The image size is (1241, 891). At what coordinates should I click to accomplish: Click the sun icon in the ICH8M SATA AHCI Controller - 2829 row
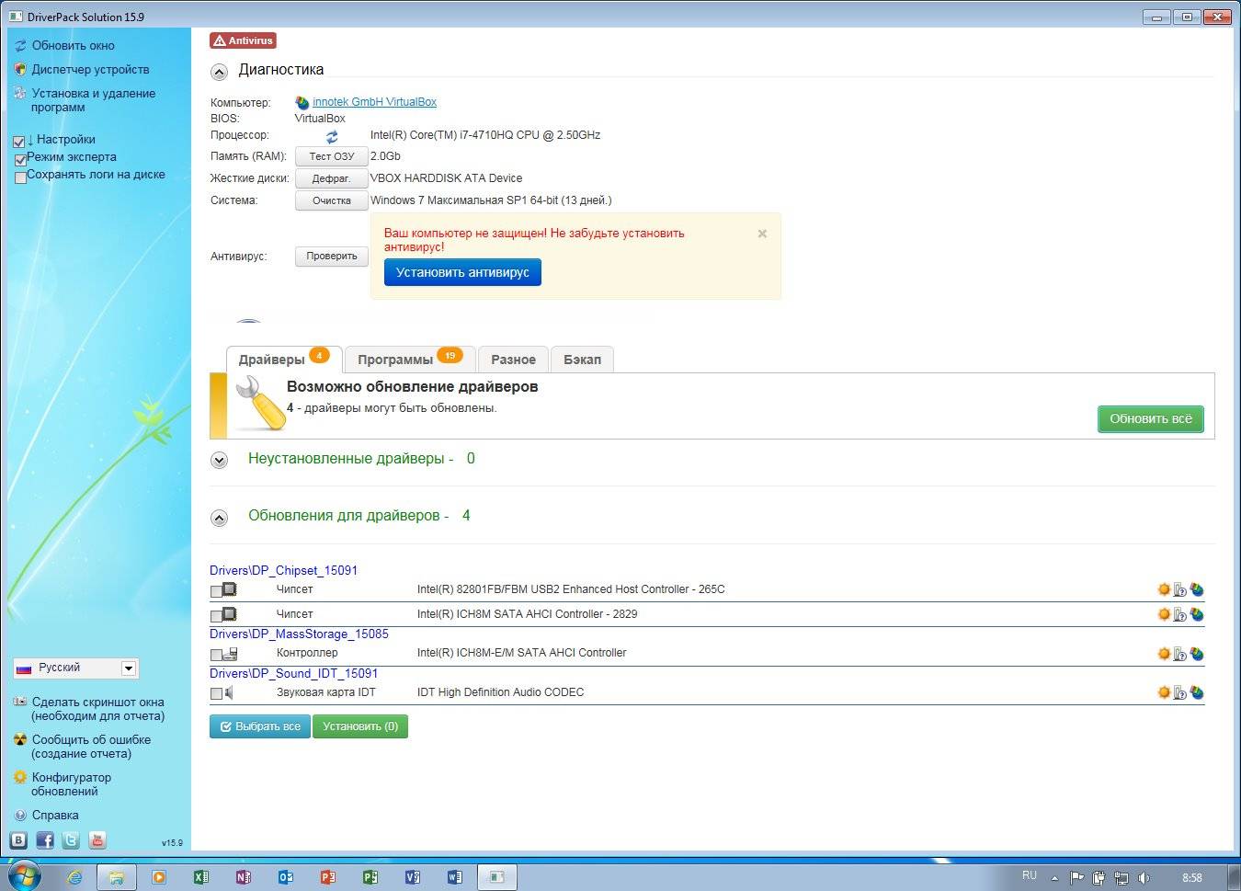(x=1164, y=614)
